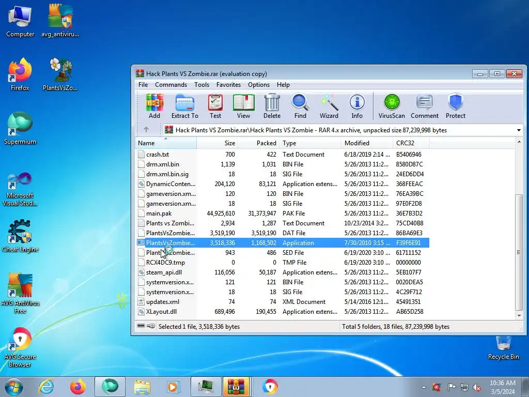Open the Comment tool

[425, 106]
